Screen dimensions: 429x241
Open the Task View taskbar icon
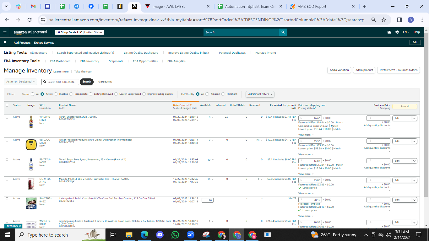tap(113, 235)
